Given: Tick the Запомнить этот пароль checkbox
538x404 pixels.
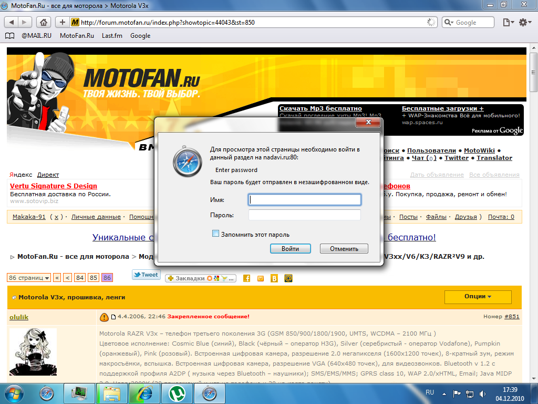Looking at the screenshot, I should [x=215, y=234].
